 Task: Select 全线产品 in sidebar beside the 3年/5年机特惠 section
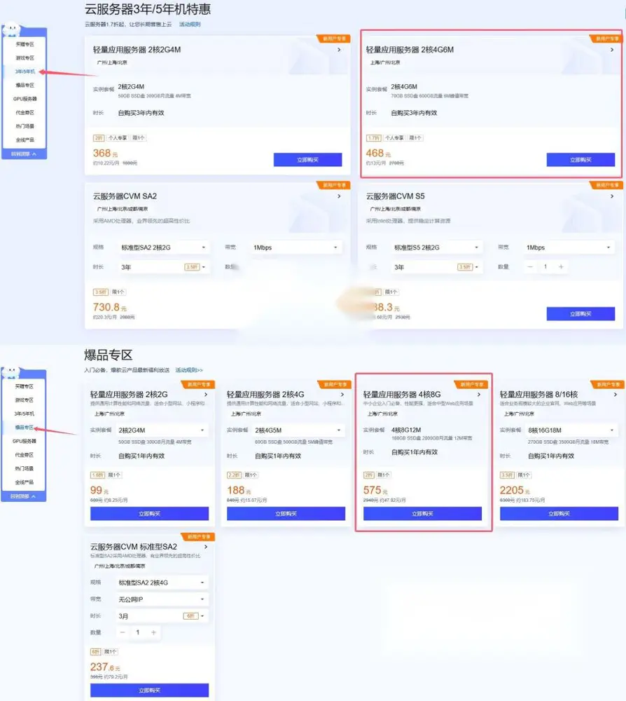[x=25, y=140]
